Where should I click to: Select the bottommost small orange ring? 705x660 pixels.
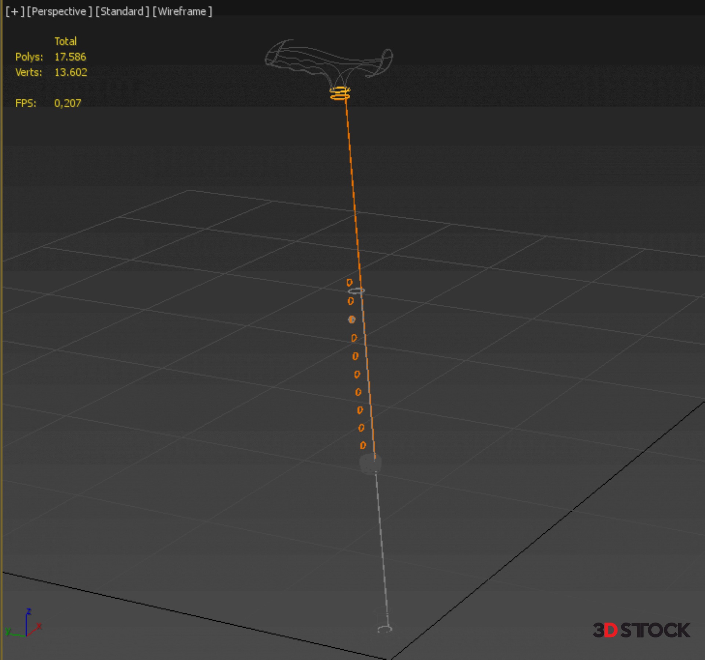(x=363, y=445)
